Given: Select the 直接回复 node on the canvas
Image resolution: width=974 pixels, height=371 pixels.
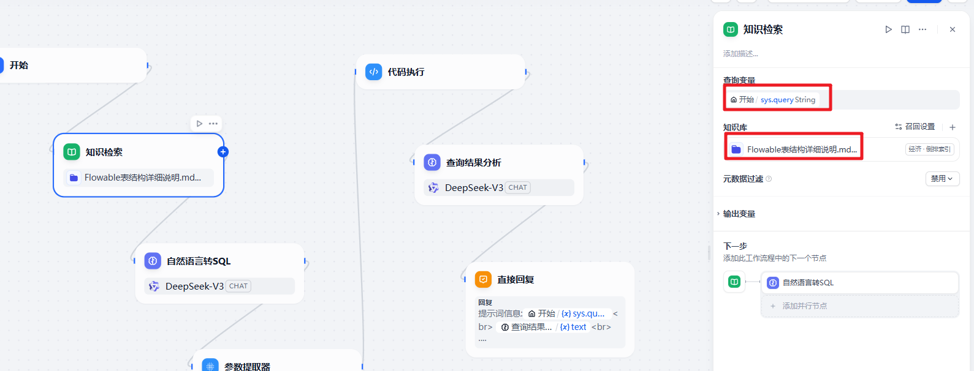Looking at the screenshot, I should [549, 280].
